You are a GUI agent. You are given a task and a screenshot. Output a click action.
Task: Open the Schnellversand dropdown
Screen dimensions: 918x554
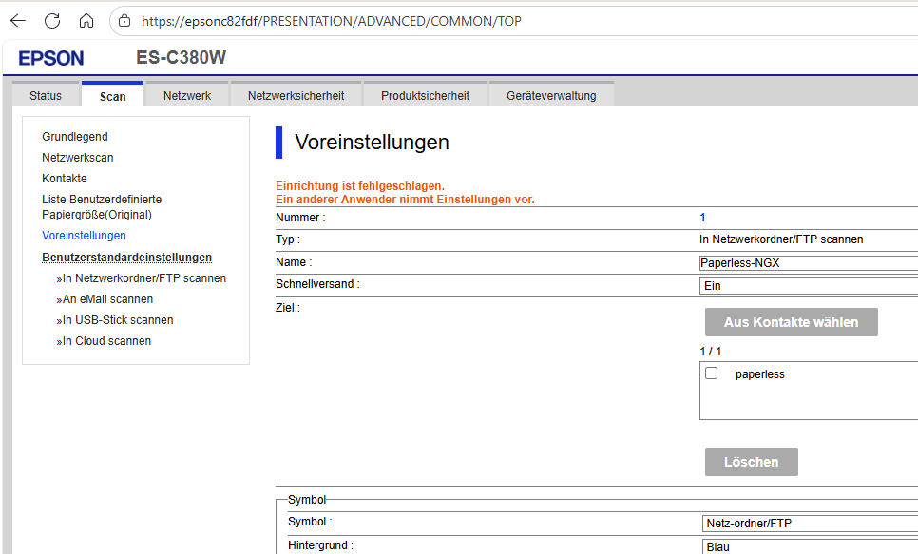tap(808, 285)
